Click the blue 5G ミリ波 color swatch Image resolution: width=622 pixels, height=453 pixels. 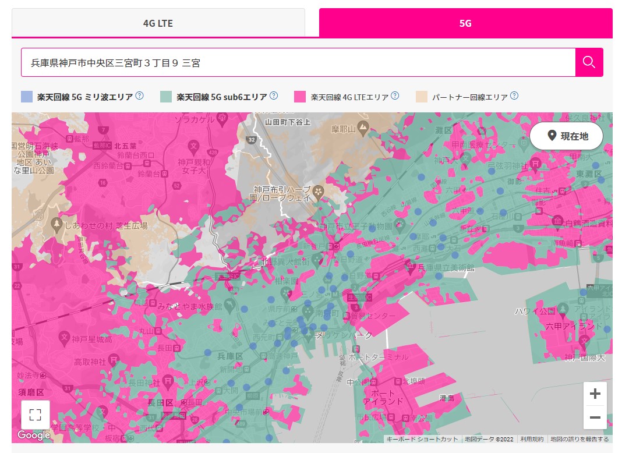pyautogui.click(x=27, y=97)
